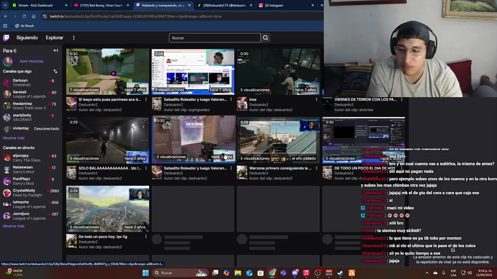Image resolution: width=497 pixels, height=279 pixels.
Task: Go back in the browser
Action: (5, 16)
